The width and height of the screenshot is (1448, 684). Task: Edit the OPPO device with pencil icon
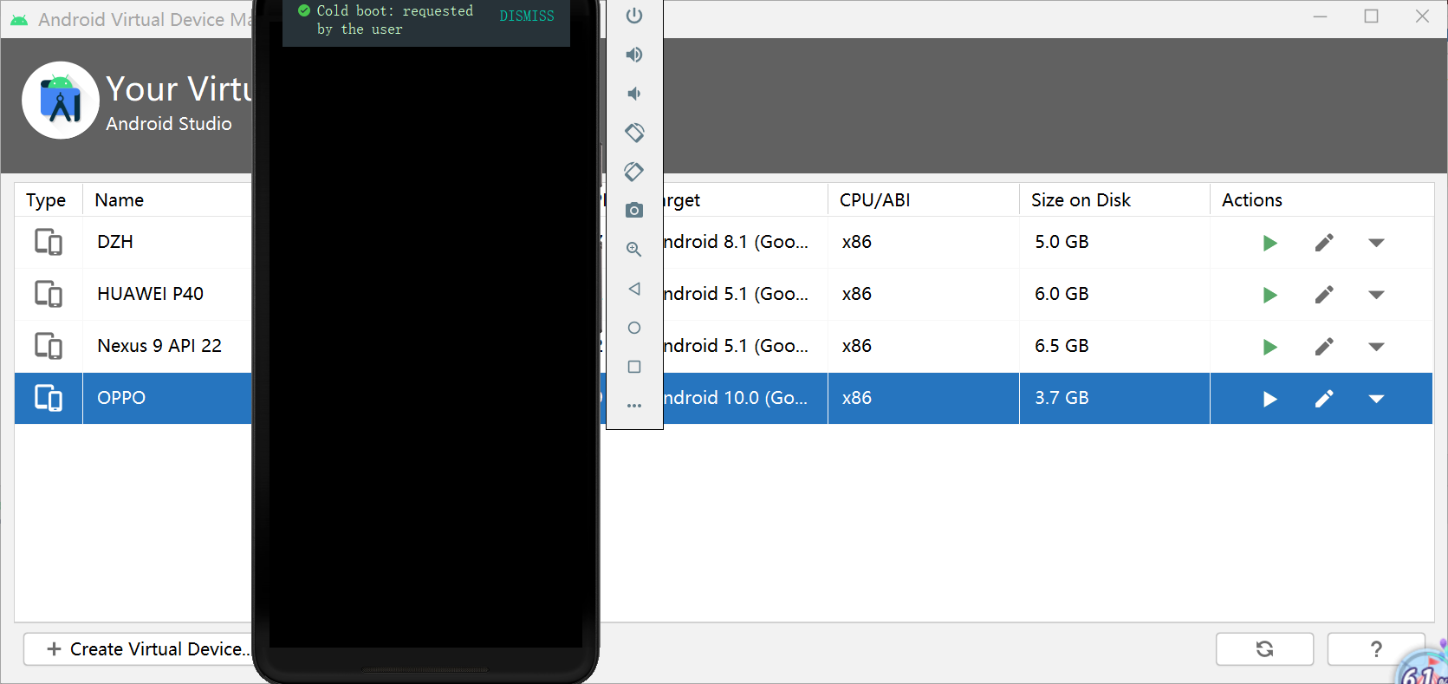[x=1324, y=399]
